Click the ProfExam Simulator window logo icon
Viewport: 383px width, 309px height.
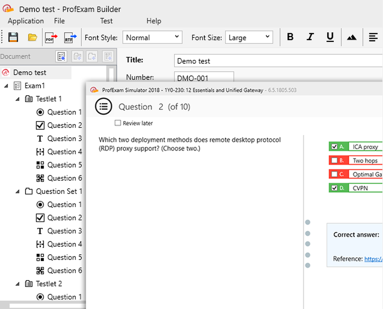94,90
